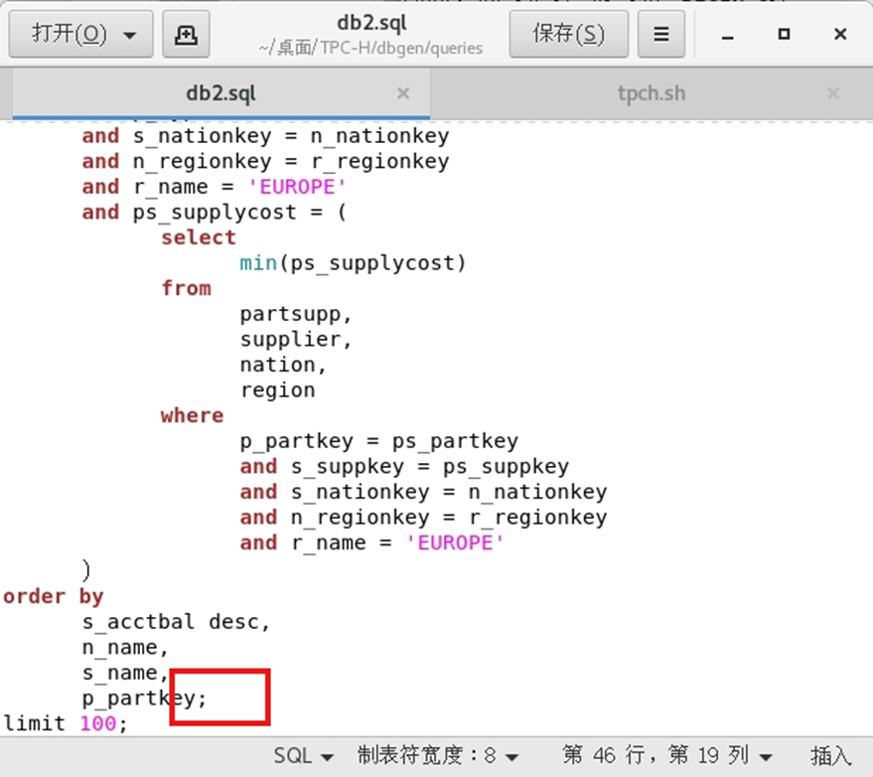Click the closing parenthesis line
This screenshot has height=777, width=873.
[86, 569]
